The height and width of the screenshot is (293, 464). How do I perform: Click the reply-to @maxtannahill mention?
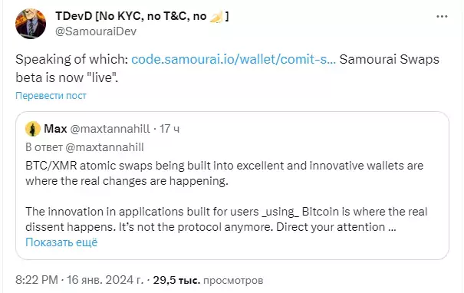click(x=104, y=147)
